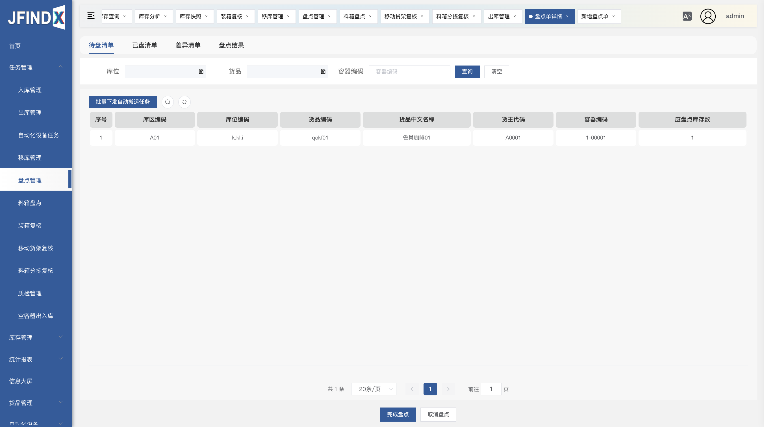Image resolution: width=764 pixels, height=427 pixels.
Task: Click the 完成盘点 button
Action: [398, 414]
